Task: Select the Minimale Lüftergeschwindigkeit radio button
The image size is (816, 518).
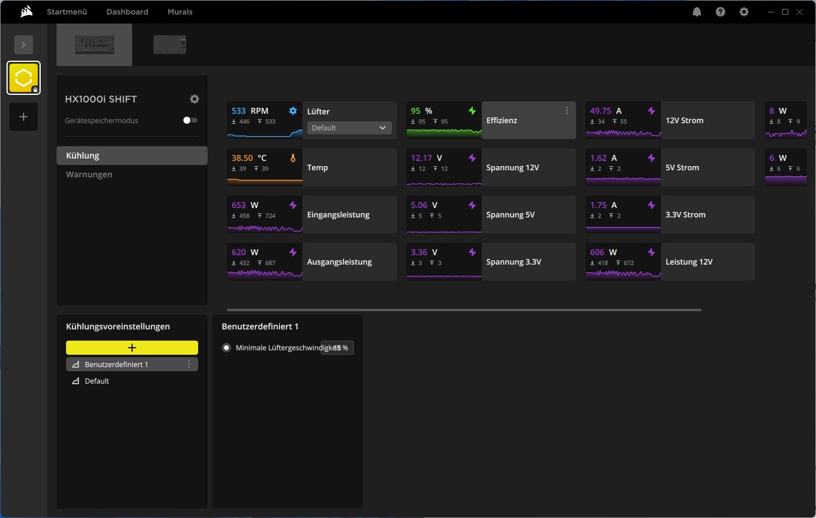Action: coord(226,348)
